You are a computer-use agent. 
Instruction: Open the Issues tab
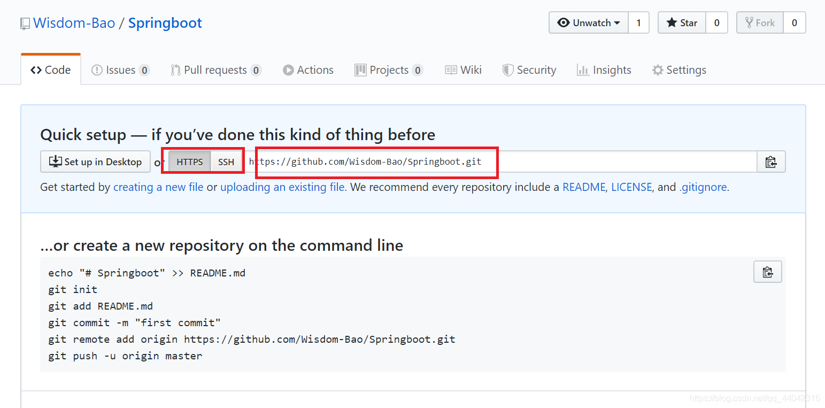120,70
